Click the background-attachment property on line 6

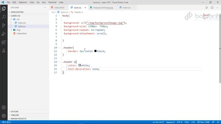pos(79,33)
